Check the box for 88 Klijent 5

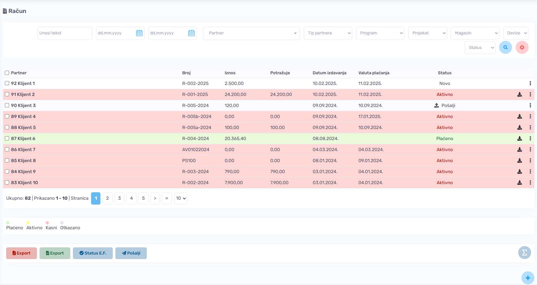click(7, 127)
